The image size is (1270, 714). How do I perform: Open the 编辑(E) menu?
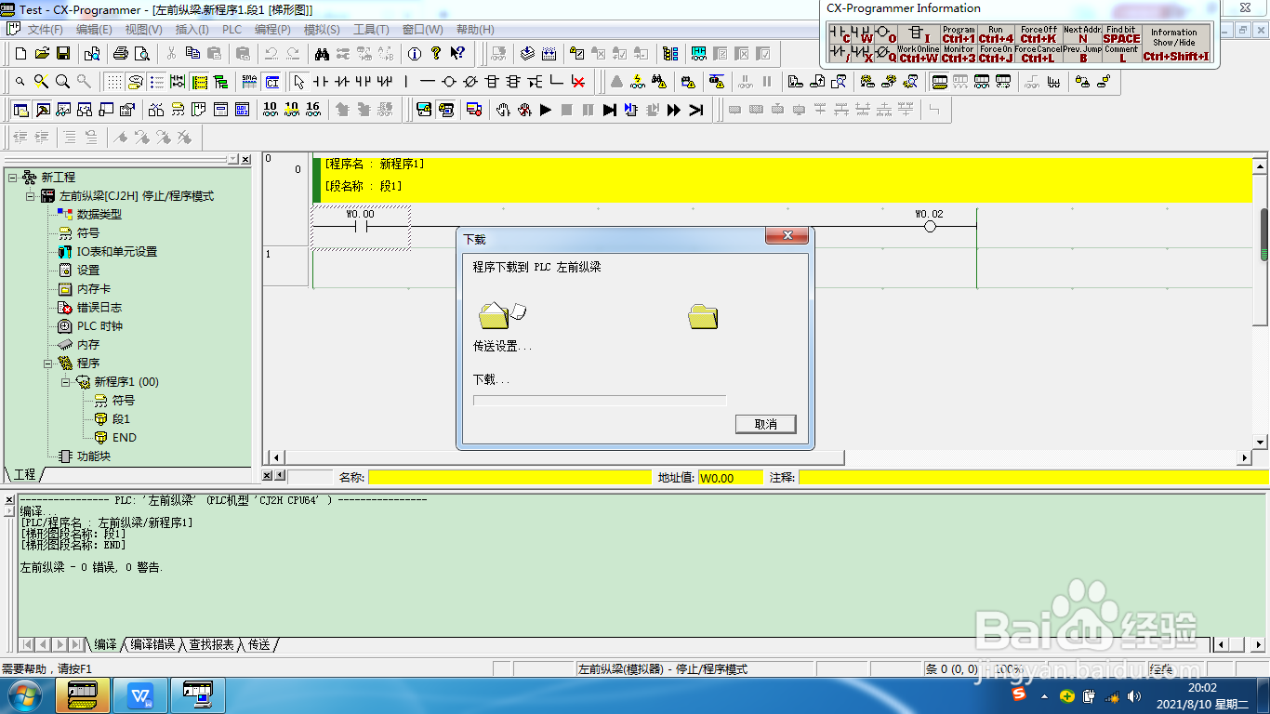tap(94, 30)
